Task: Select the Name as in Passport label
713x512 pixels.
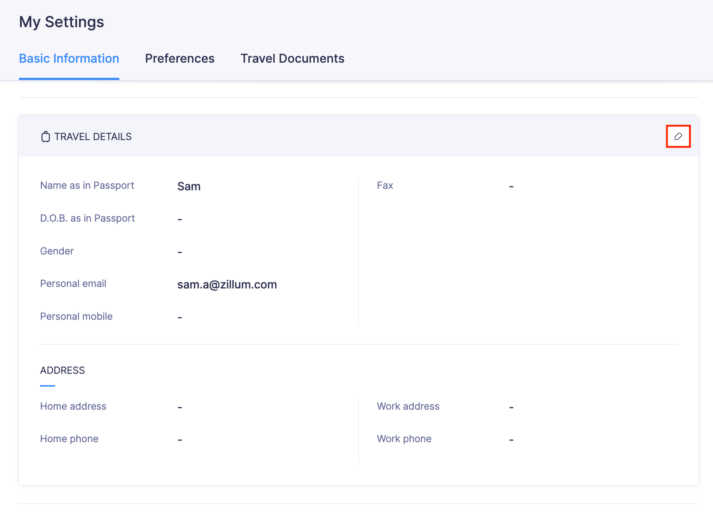Action: tap(87, 185)
